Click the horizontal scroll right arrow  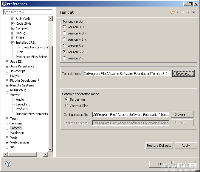pyautogui.click(x=46, y=154)
